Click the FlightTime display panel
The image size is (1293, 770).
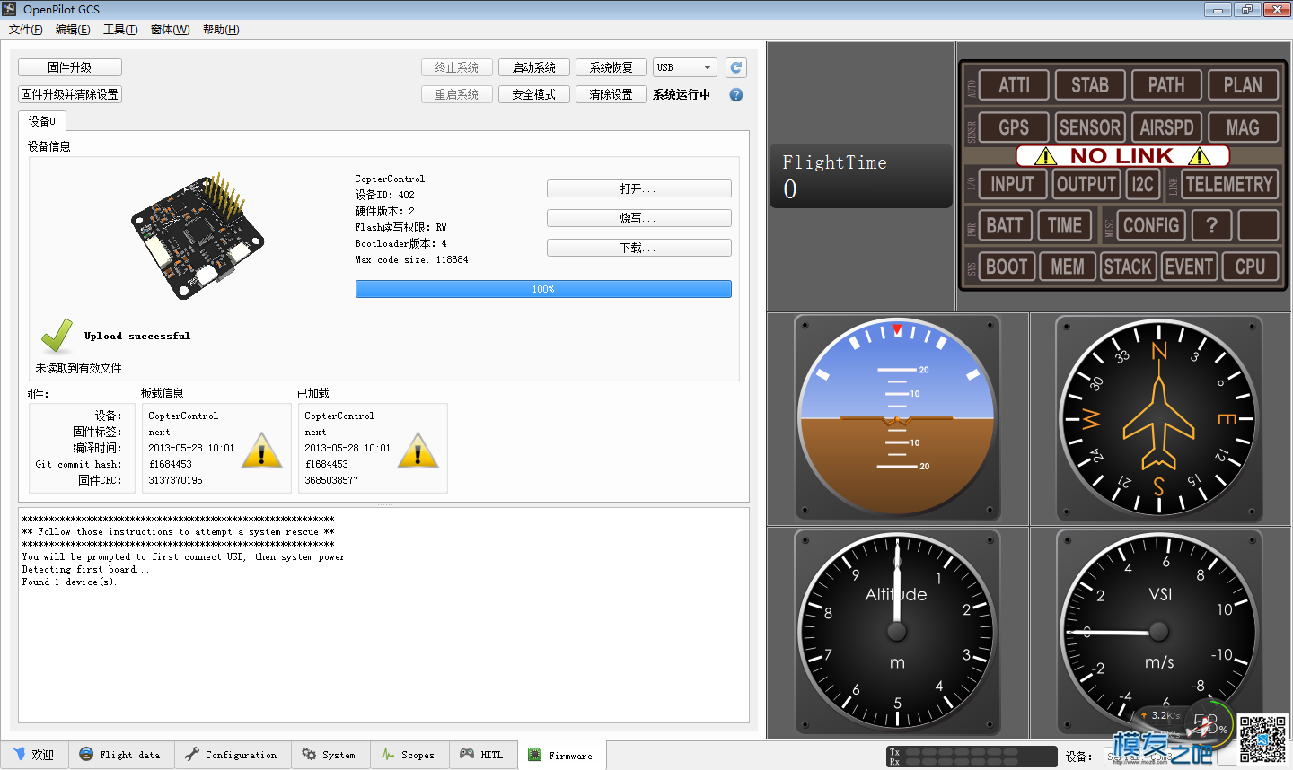click(860, 176)
